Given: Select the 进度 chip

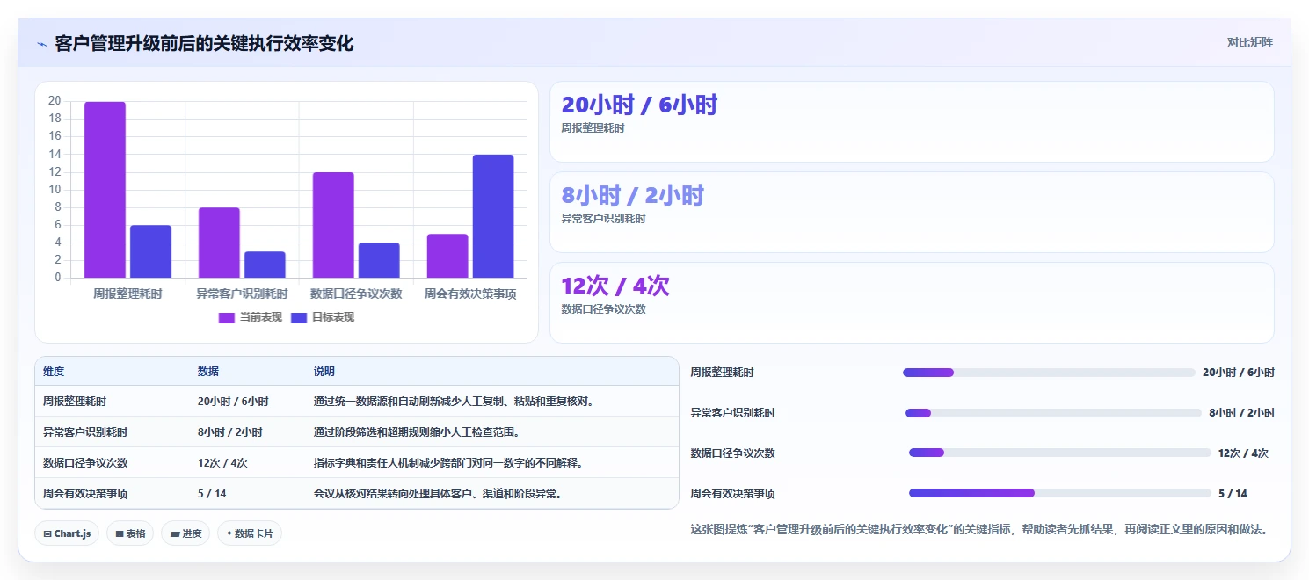Looking at the screenshot, I should tap(185, 533).
